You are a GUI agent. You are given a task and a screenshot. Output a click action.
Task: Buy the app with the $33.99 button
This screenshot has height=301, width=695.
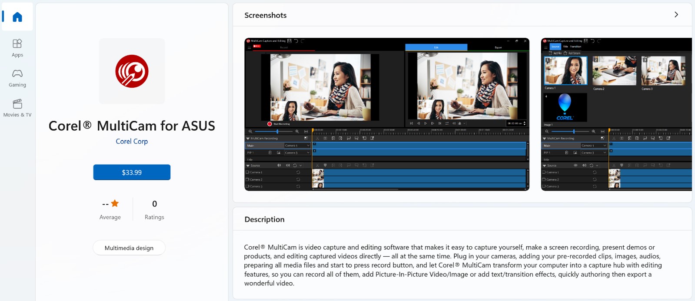(132, 172)
